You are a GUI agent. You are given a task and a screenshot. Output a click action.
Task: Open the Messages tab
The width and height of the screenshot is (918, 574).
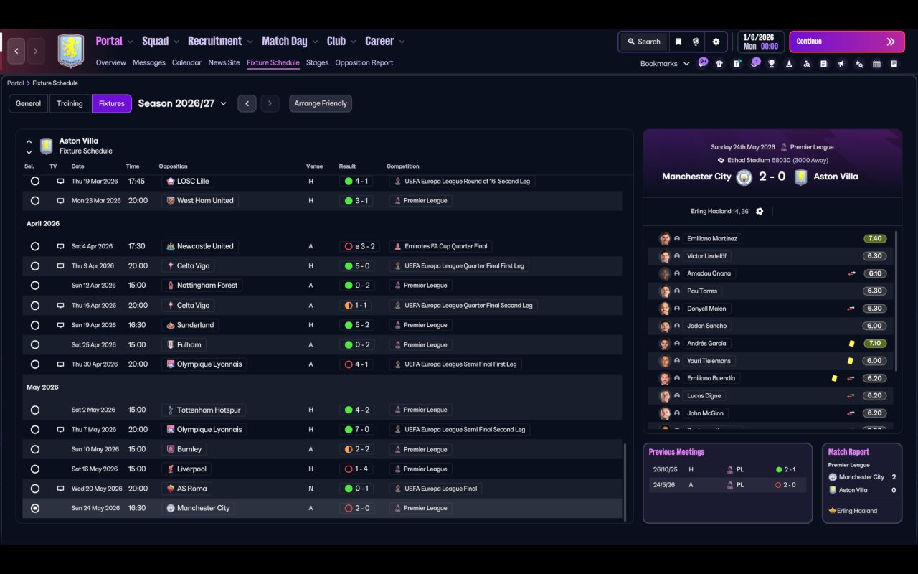coord(149,62)
